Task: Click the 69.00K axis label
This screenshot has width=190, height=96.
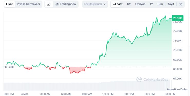Action: pos(177,60)
